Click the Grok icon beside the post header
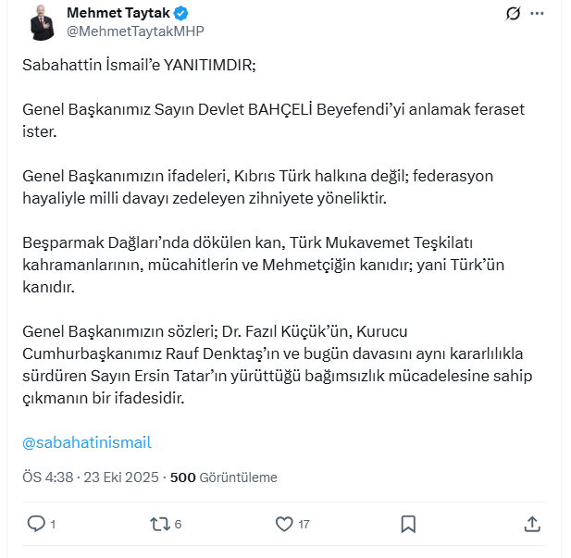The width and height of the screenshot is (571, 558). pos(512,14)
